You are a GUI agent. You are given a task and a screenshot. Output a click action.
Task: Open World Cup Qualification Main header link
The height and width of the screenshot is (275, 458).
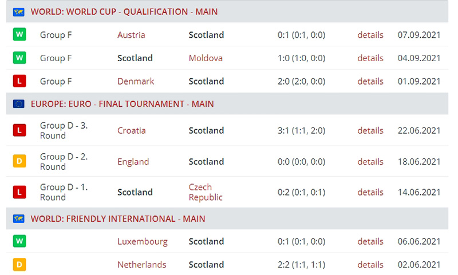point(124,12)
